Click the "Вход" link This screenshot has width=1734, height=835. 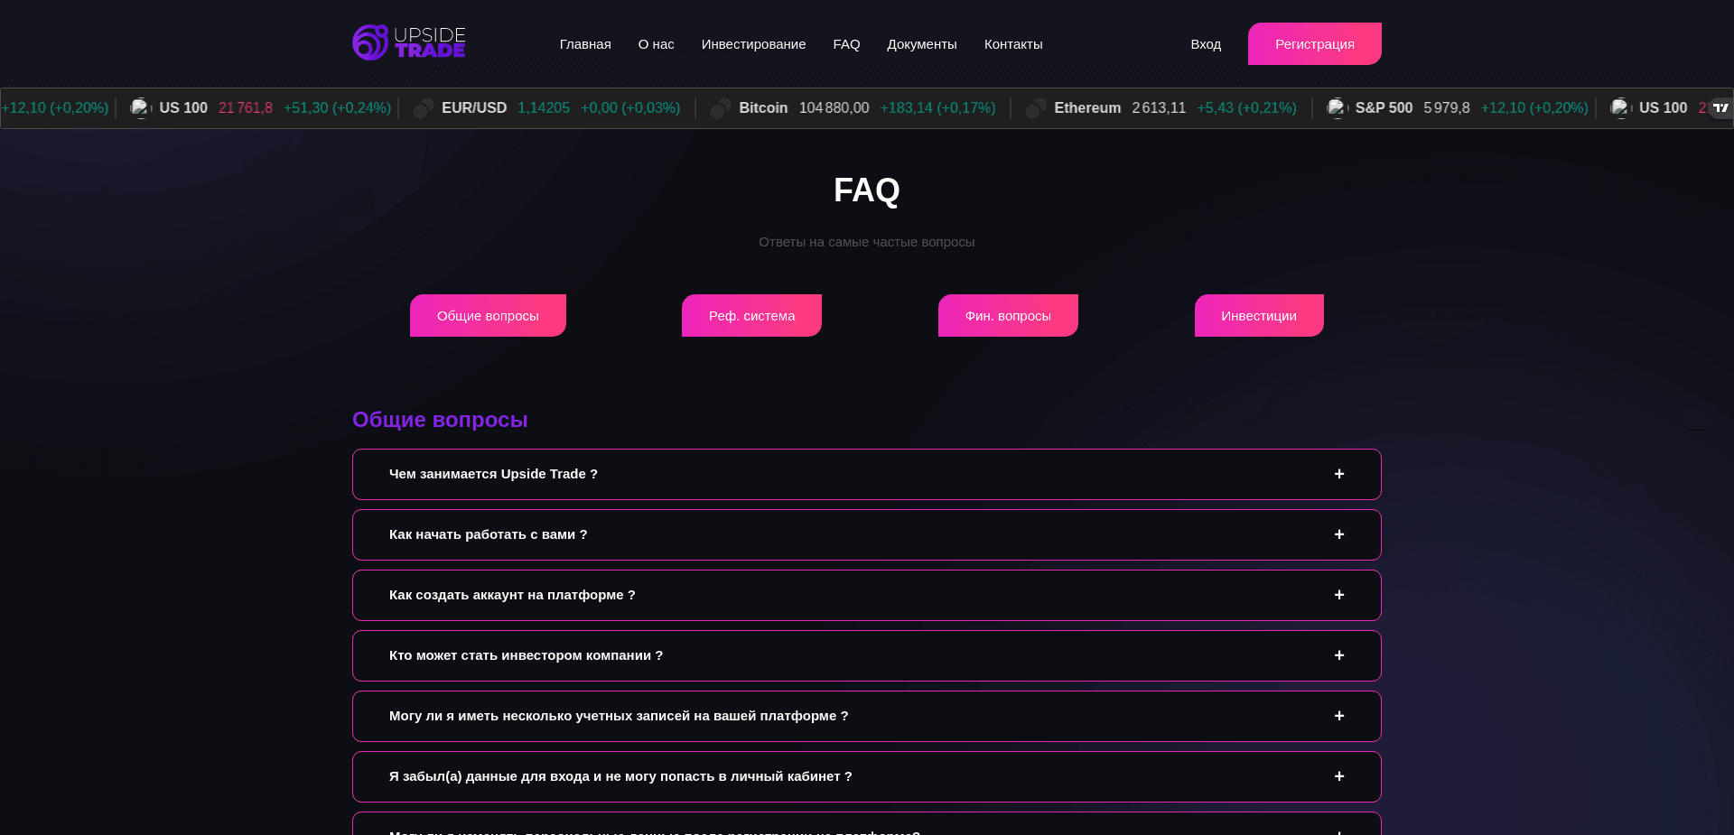pyautogui.click(x=1206, y=44)
